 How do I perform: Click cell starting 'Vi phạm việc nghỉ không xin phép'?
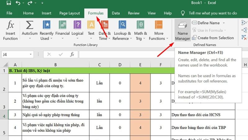(55, 128)
